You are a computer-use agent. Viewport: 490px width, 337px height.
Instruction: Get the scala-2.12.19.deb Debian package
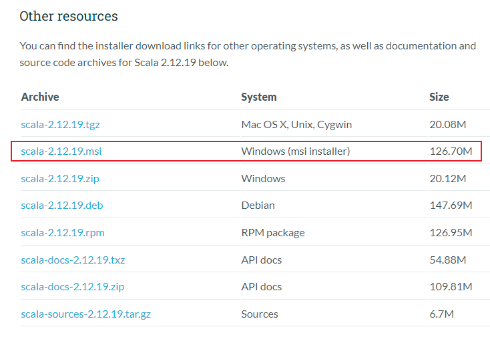point(62,206)
